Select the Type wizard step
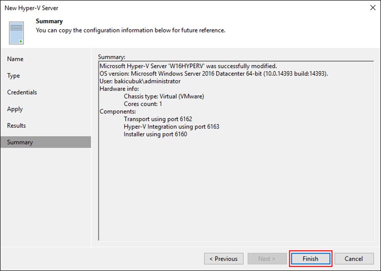Screen dimensions: 381x271 click(x=14, y=76)
